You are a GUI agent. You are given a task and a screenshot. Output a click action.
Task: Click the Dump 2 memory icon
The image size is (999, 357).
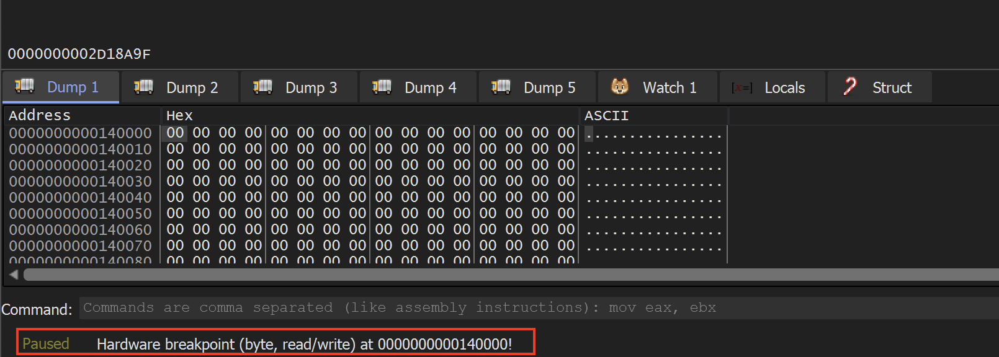[144, 86]
